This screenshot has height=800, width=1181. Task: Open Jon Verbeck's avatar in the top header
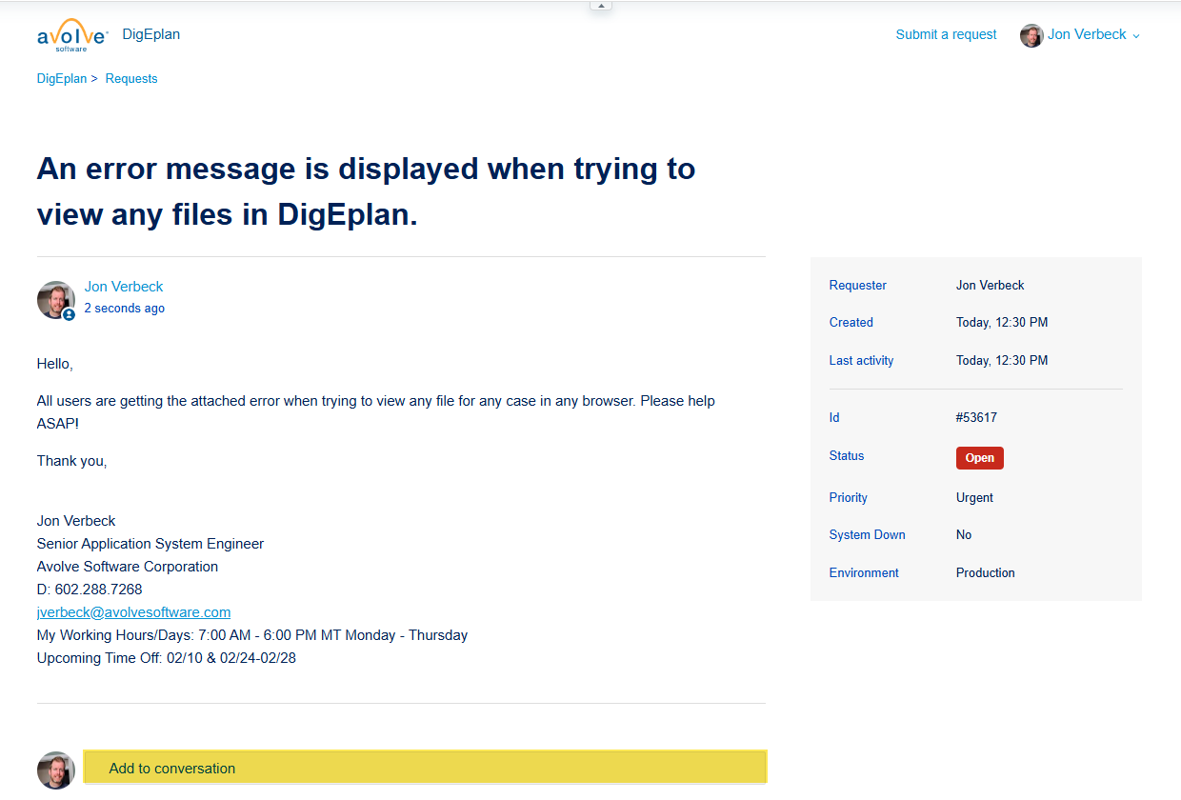tap(1031, 35)
